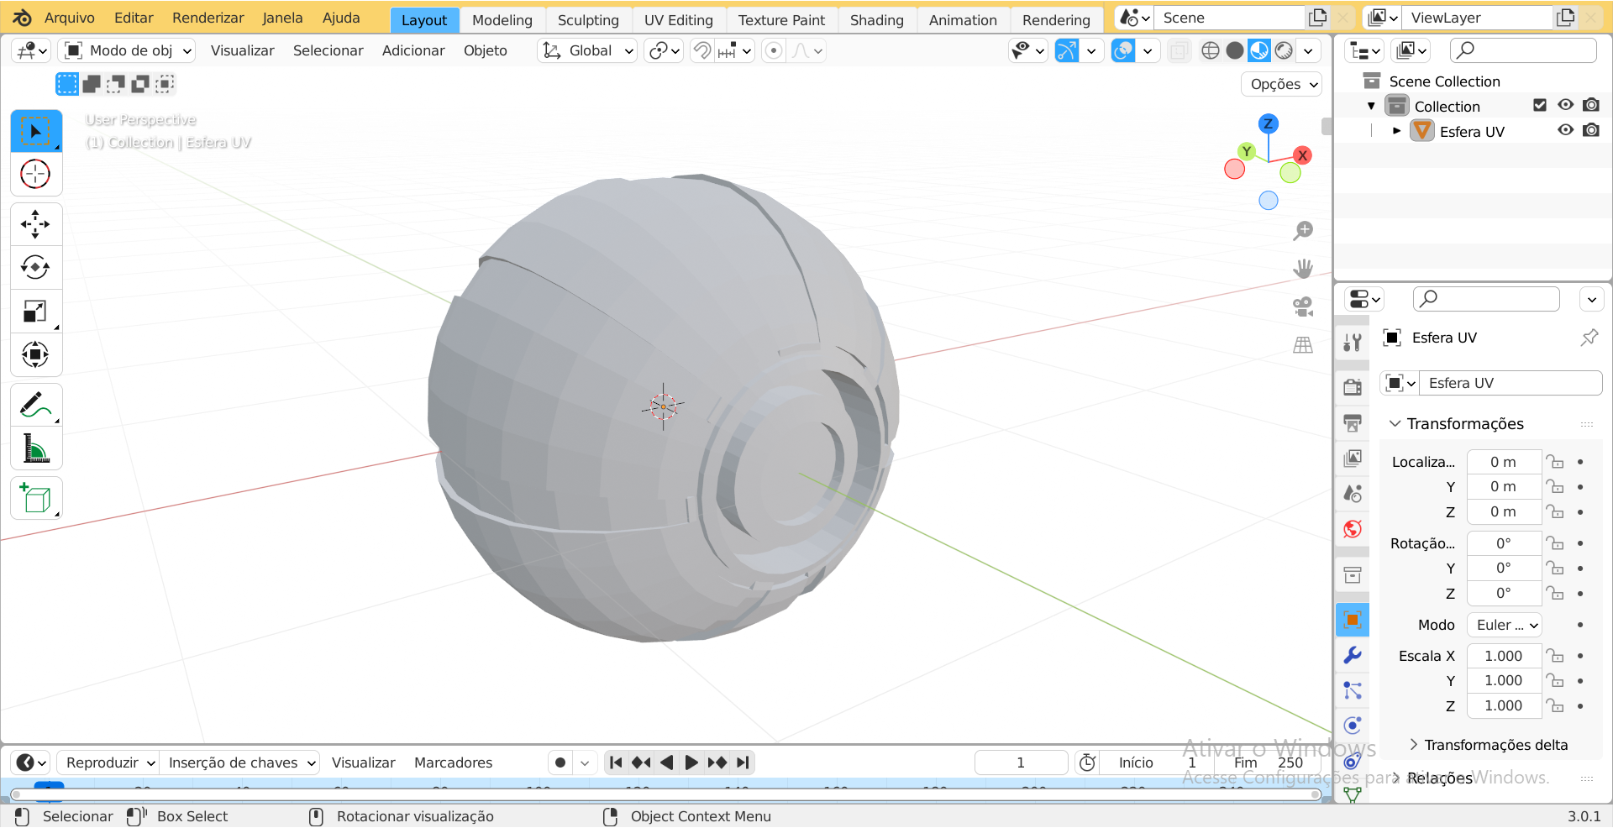1613x828 pixels.
Task: Open the Scene properties tab
Action: pos(1353,493)
